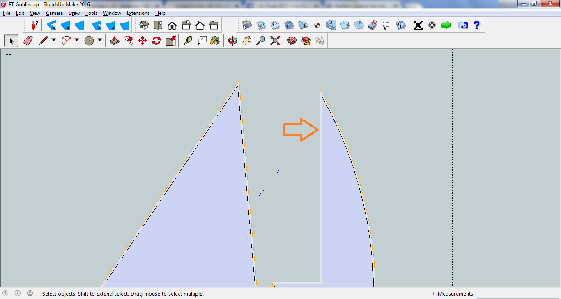
Task: Select the Paint Bucket tool
Action: pyautogui.click(x=215, y=41)
